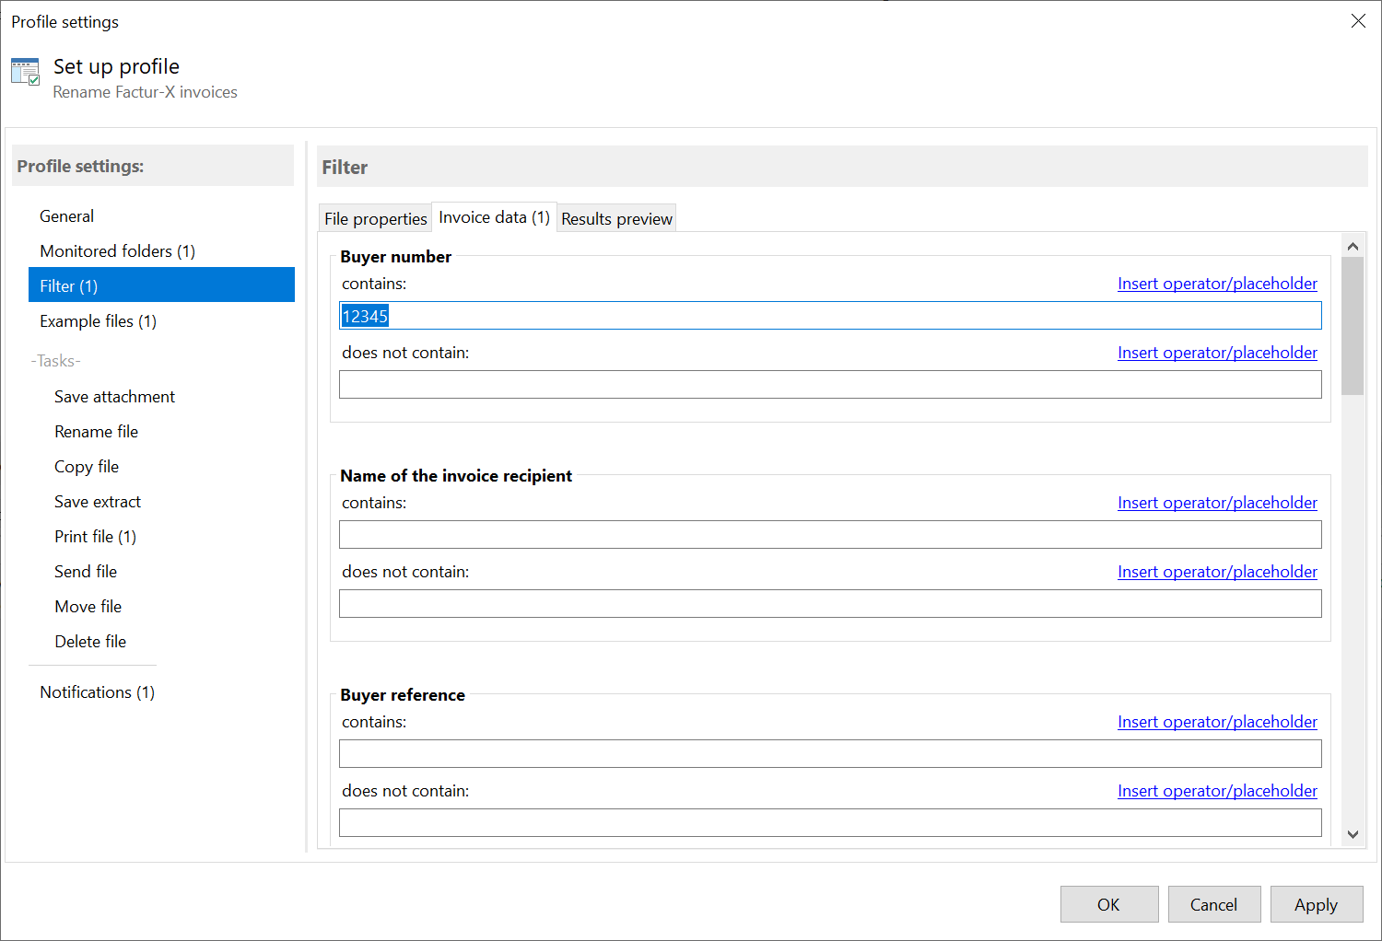This screenshot has height=941, width=1382.
Task: Click invoice recipient name does not contain field
Action: pos(830,604)
